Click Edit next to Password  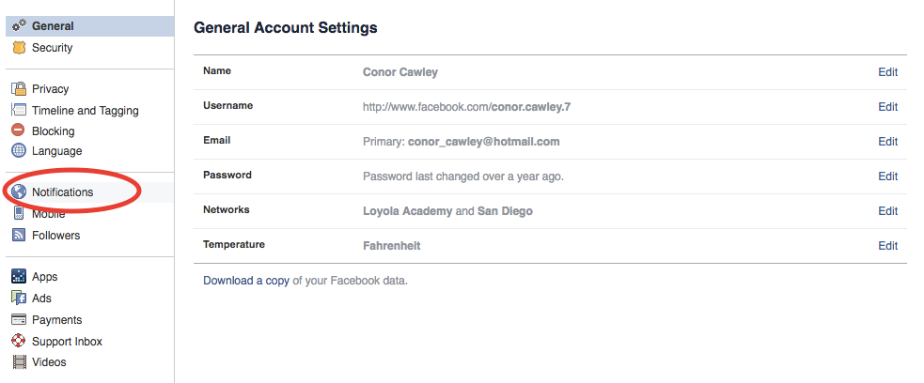pyautogui.click(x=887, y=176)
